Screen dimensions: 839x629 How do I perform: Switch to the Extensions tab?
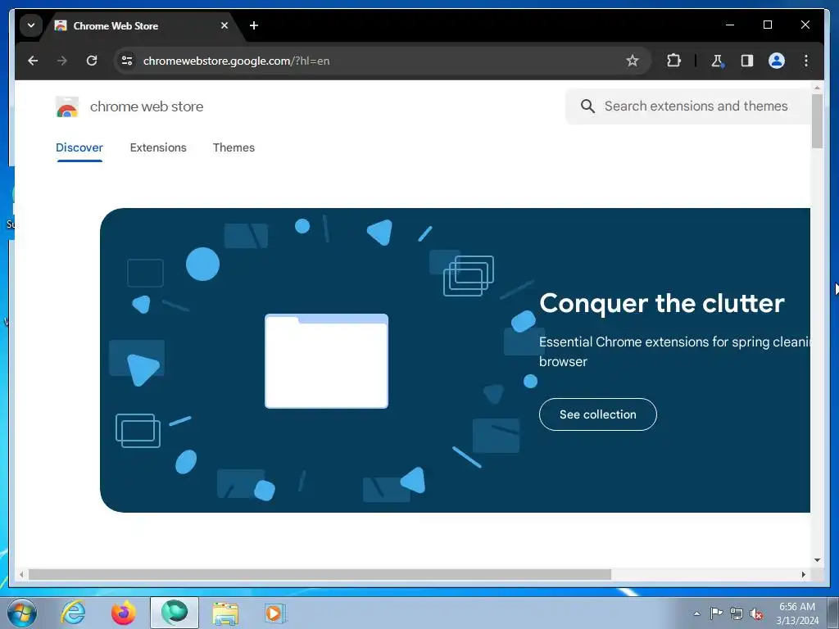158,147
